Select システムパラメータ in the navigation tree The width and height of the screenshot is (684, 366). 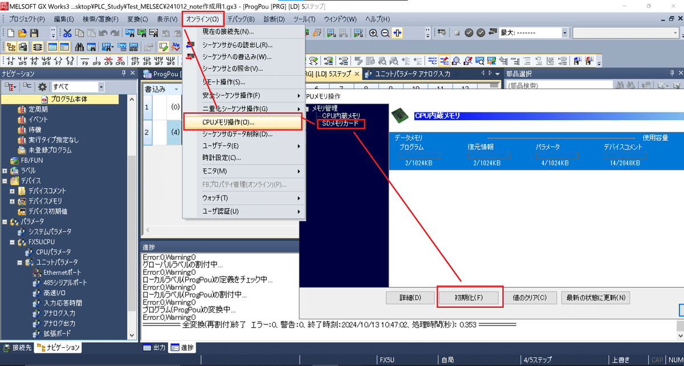(x=50, y=231)
